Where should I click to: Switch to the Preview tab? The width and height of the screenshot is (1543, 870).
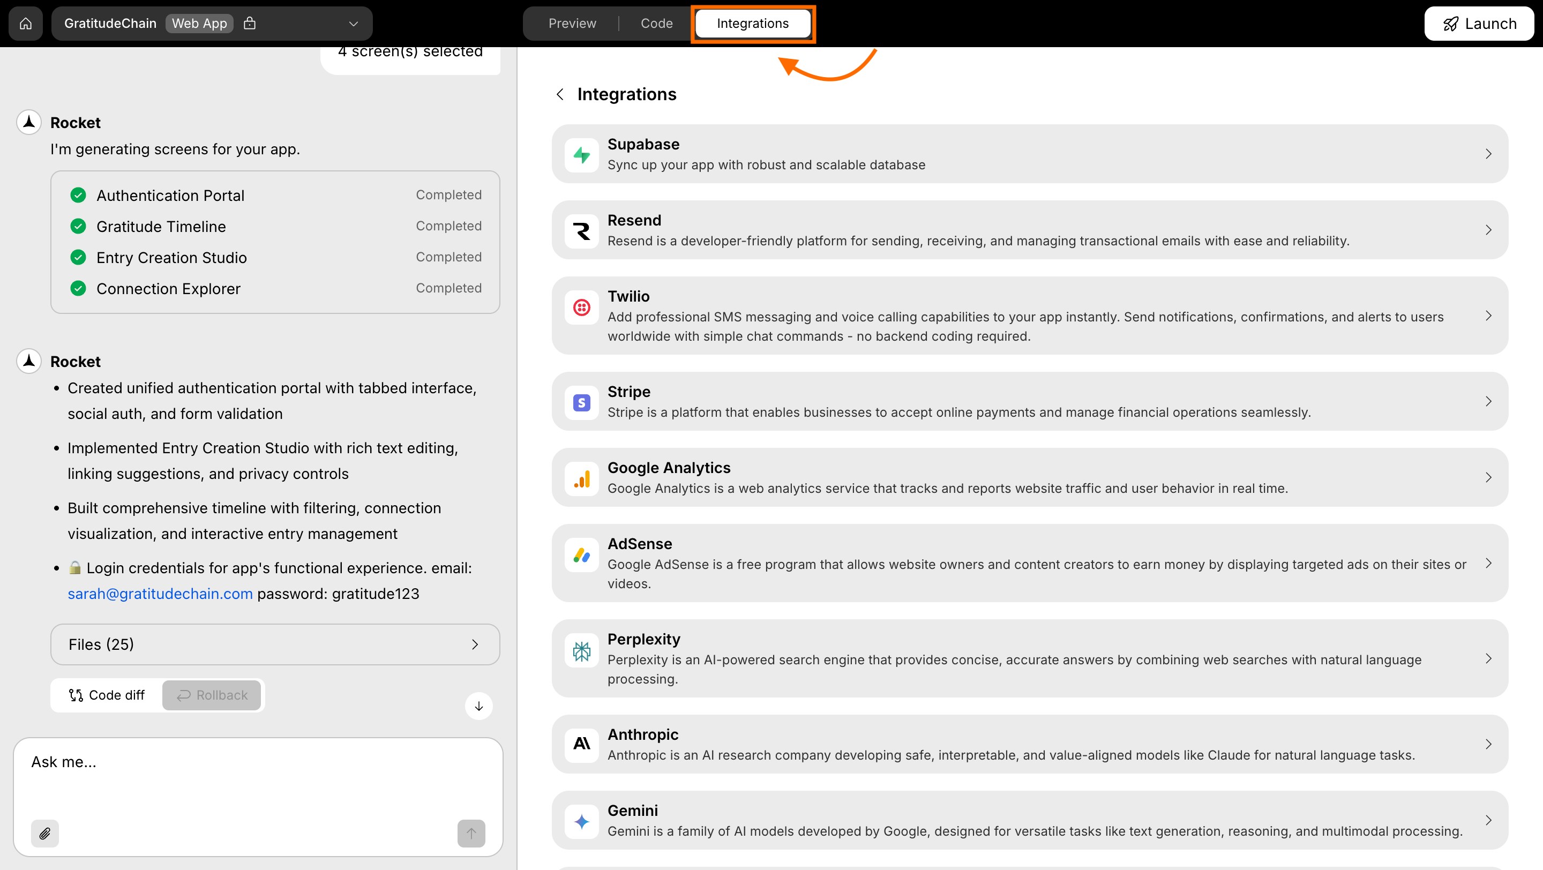572,24
